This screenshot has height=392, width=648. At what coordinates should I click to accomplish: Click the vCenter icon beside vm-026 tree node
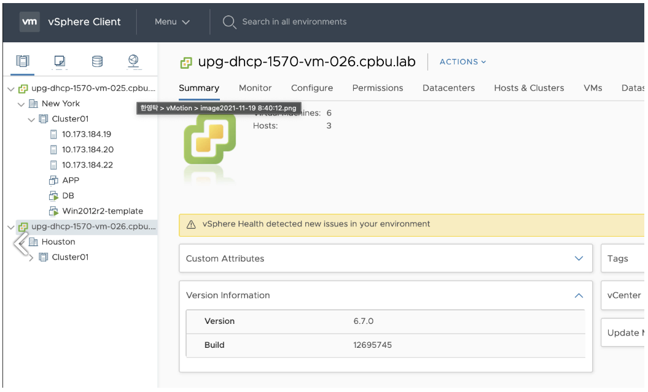click(23, 226)
